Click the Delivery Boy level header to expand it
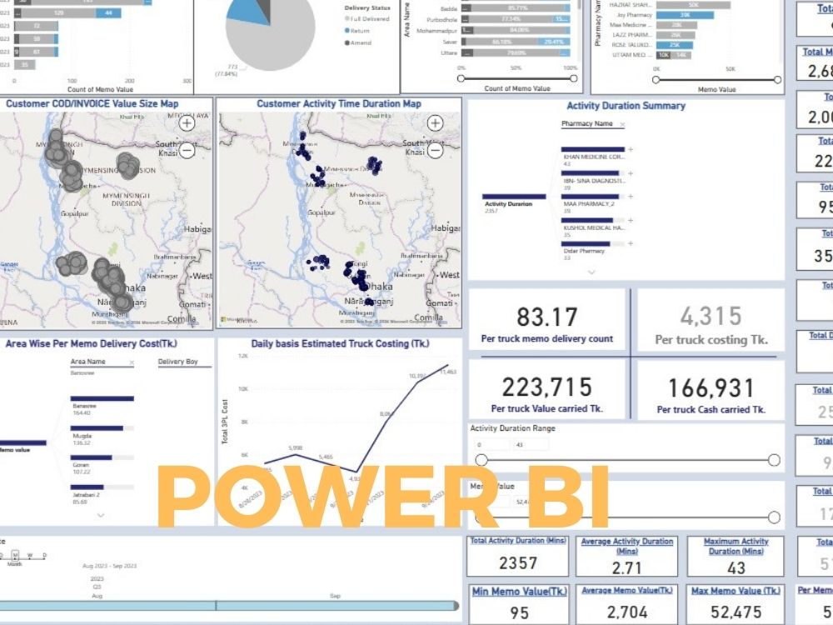 (x=178, y=361)
